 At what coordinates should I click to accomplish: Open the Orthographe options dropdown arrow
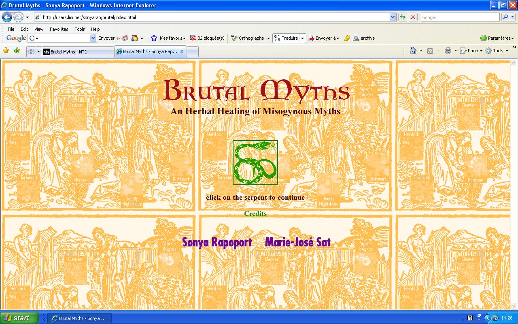click(268, 38)
